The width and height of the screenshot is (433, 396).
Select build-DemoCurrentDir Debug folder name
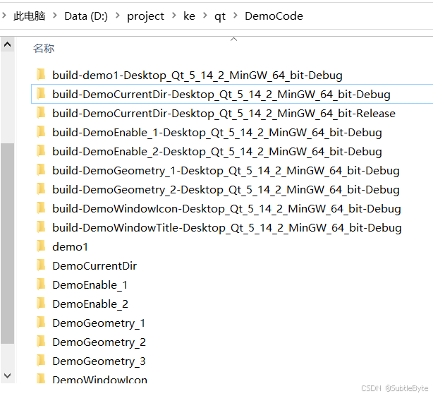(x=221, y=95)
